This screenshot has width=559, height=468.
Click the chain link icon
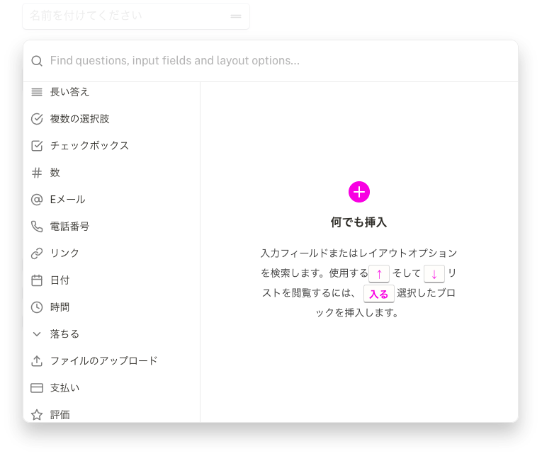click(x=37, y=253)
